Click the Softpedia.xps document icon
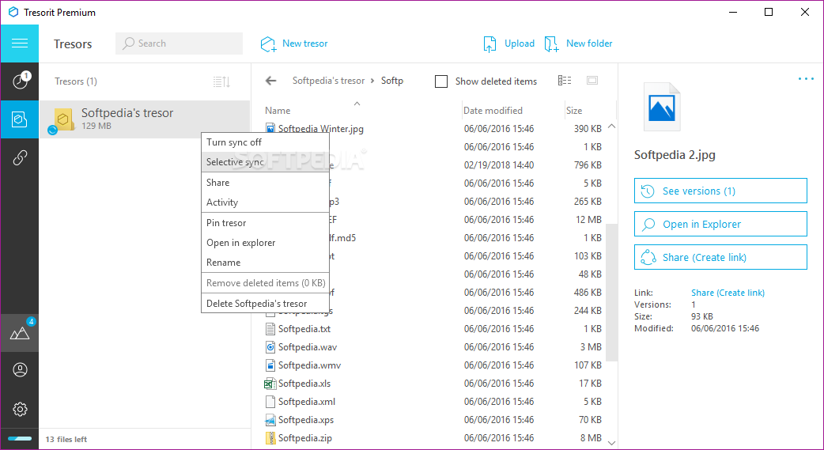The image size is (824, 450). coord(270,420)
